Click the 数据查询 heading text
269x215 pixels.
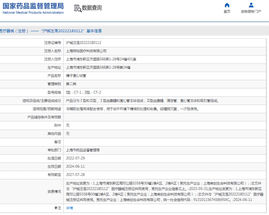coord(92,8)
